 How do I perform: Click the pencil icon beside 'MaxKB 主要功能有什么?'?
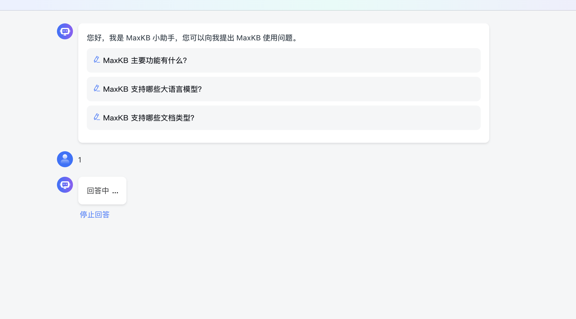click(x=97, y=60)
